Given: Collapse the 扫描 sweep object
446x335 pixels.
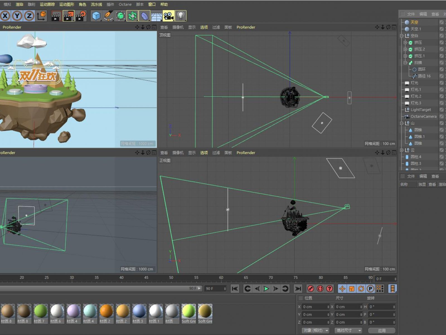Looking at the screenshot, I should pos(405,63).
